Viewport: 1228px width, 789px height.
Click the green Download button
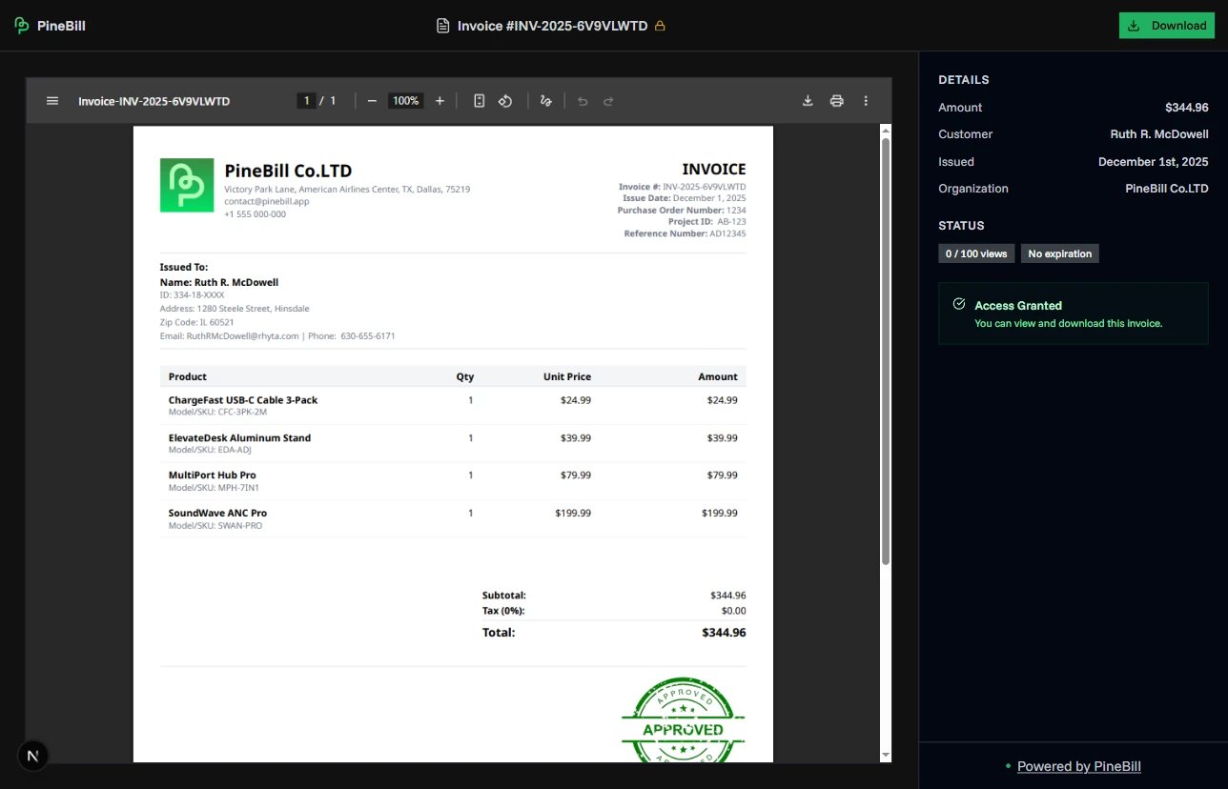[1166, 25]
